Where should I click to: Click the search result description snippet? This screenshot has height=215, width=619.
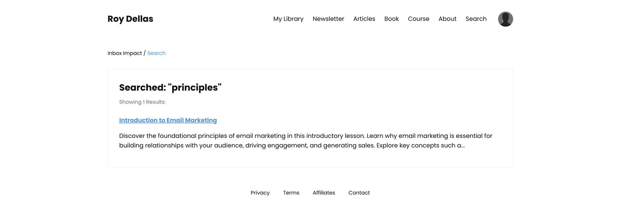pyautogui.click(x=300, y=140)
